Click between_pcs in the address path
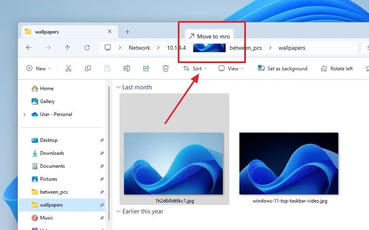Screen dimensions: 369x230 (x=246, y=48)
